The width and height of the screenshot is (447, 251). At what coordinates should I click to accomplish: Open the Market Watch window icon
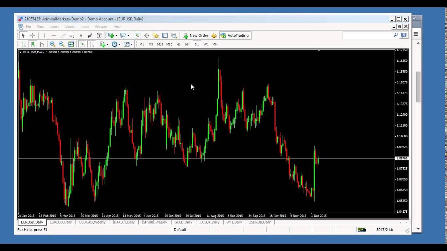click(137, 36)
